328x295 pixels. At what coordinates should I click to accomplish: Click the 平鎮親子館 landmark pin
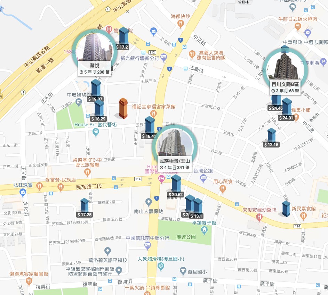(204, 230)
